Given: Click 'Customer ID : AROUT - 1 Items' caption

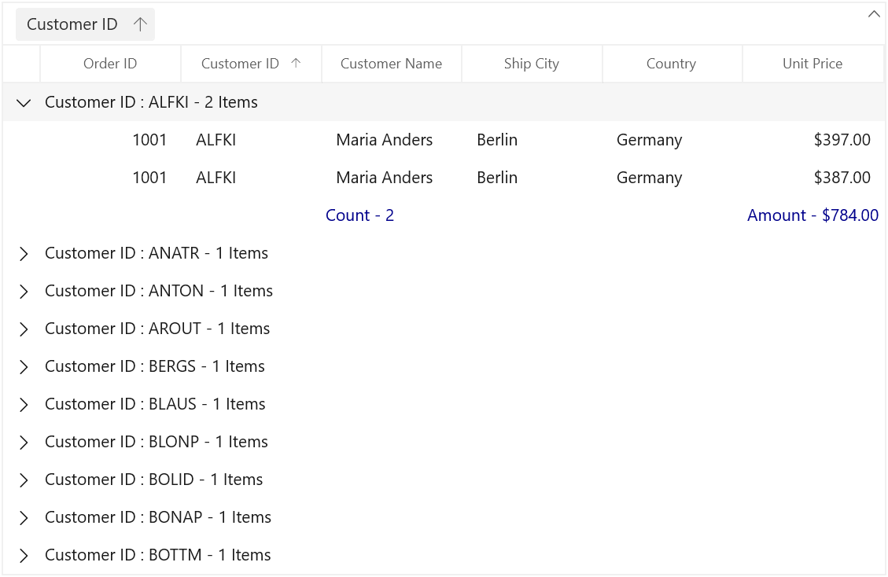Looking at the screenshot, I should click(x=157, y=329).
